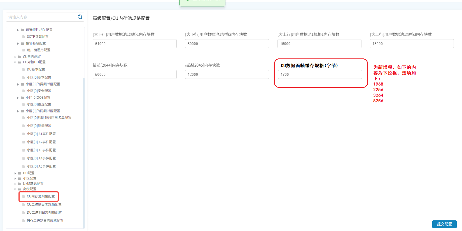The image size is (462, 231).
Task: Click the 提交配置 submit button
Action: tap(444, 224)
